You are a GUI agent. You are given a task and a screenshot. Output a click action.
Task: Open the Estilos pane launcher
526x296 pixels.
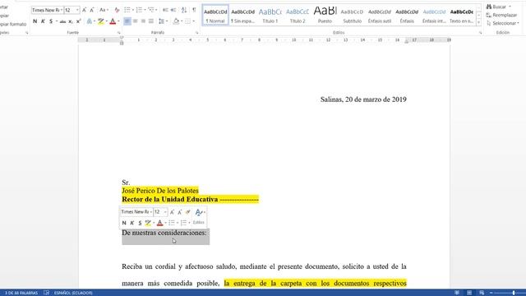480,33
